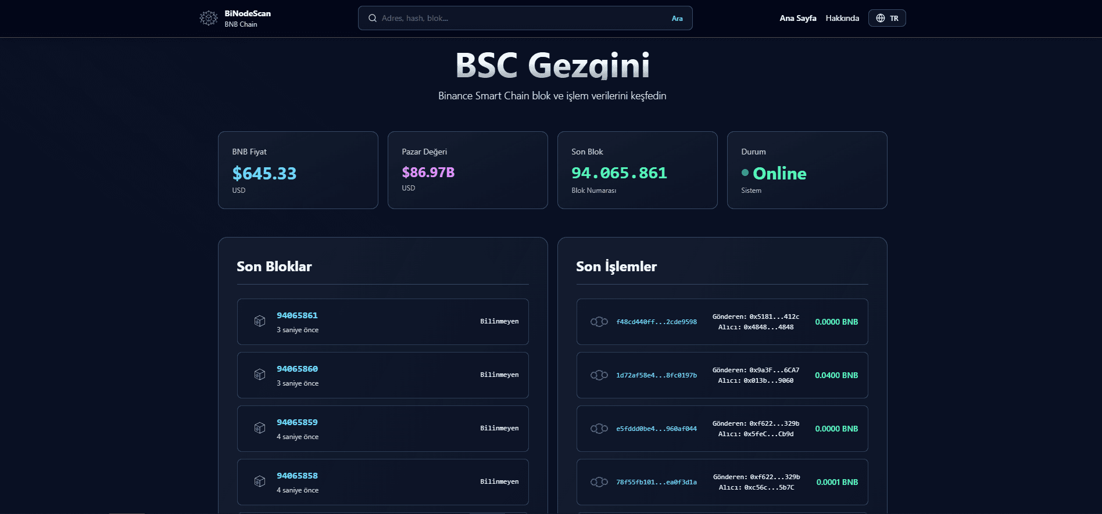Click the $645.33 BNB price value
This screenshot has height=514, width=1102.
click(x=264, y=173)
